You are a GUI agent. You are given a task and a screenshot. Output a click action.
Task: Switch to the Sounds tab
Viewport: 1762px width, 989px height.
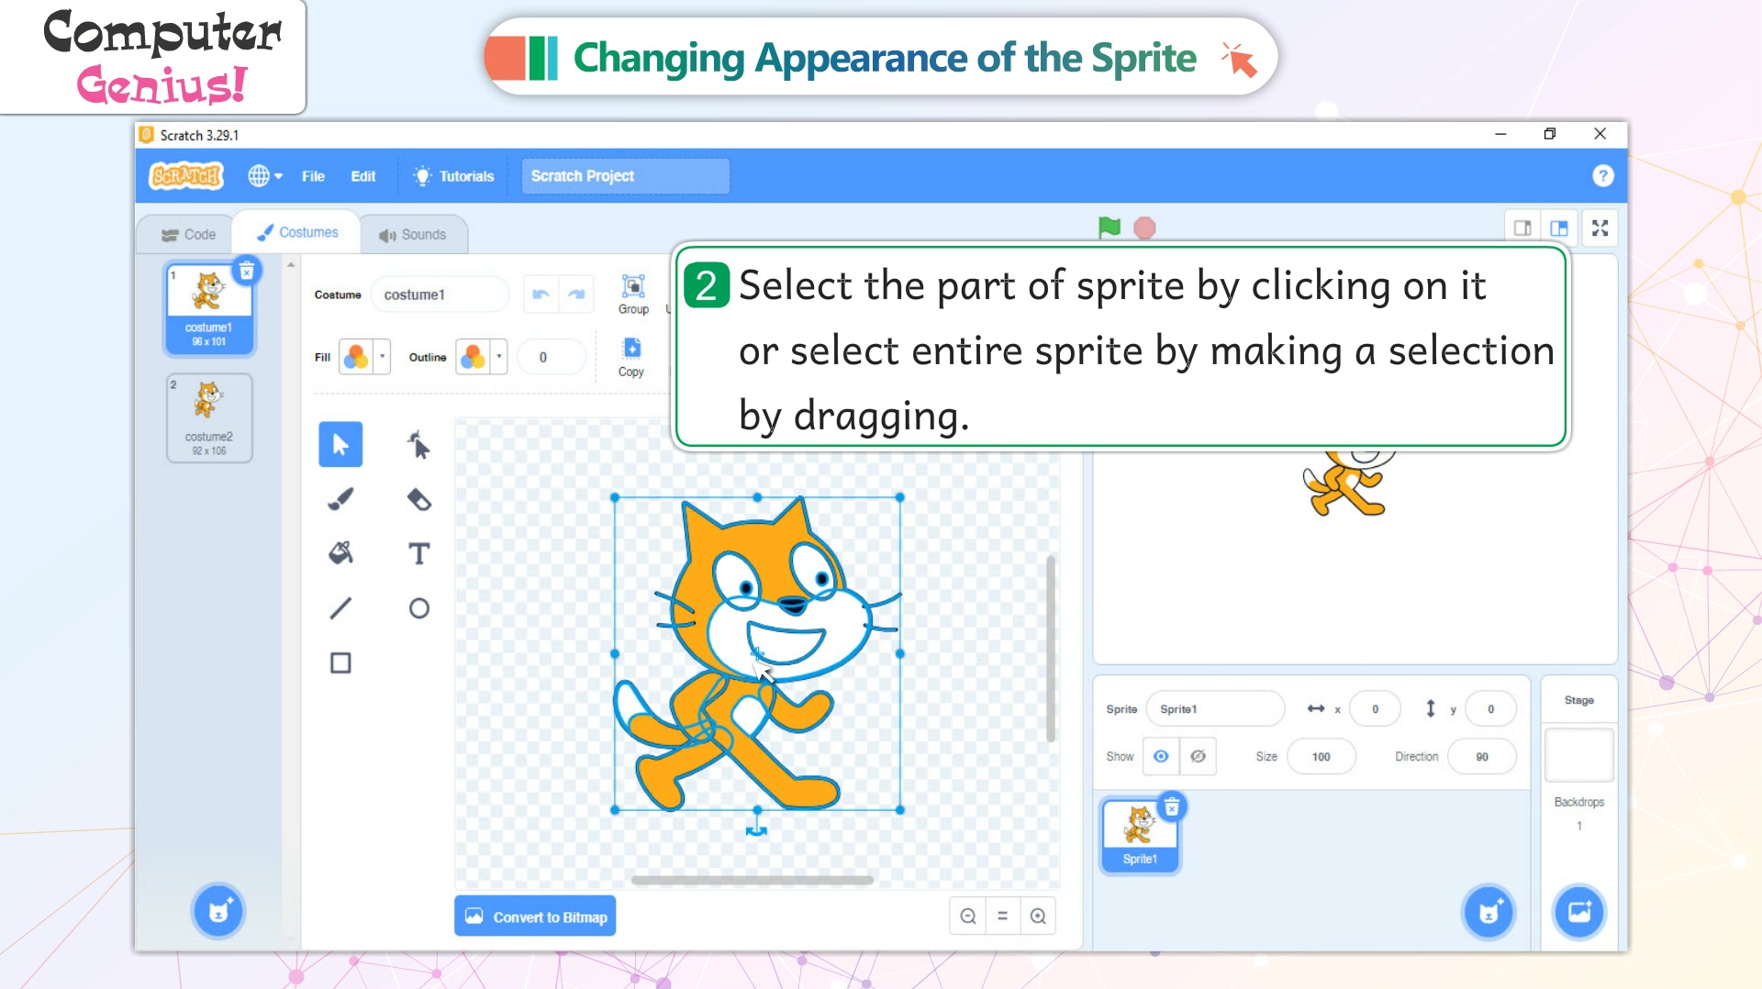(413, 235)
